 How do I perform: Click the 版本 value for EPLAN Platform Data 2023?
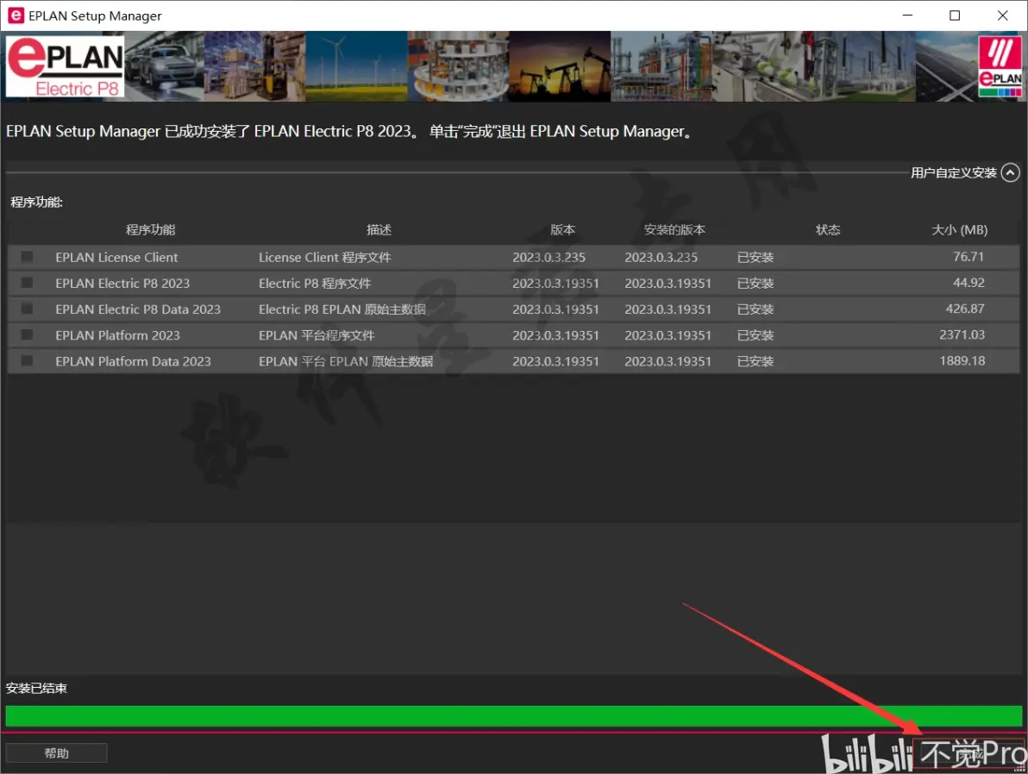[x=556, y=361]
